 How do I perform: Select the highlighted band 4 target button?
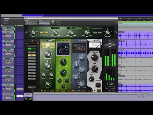(x=38, y=43)
